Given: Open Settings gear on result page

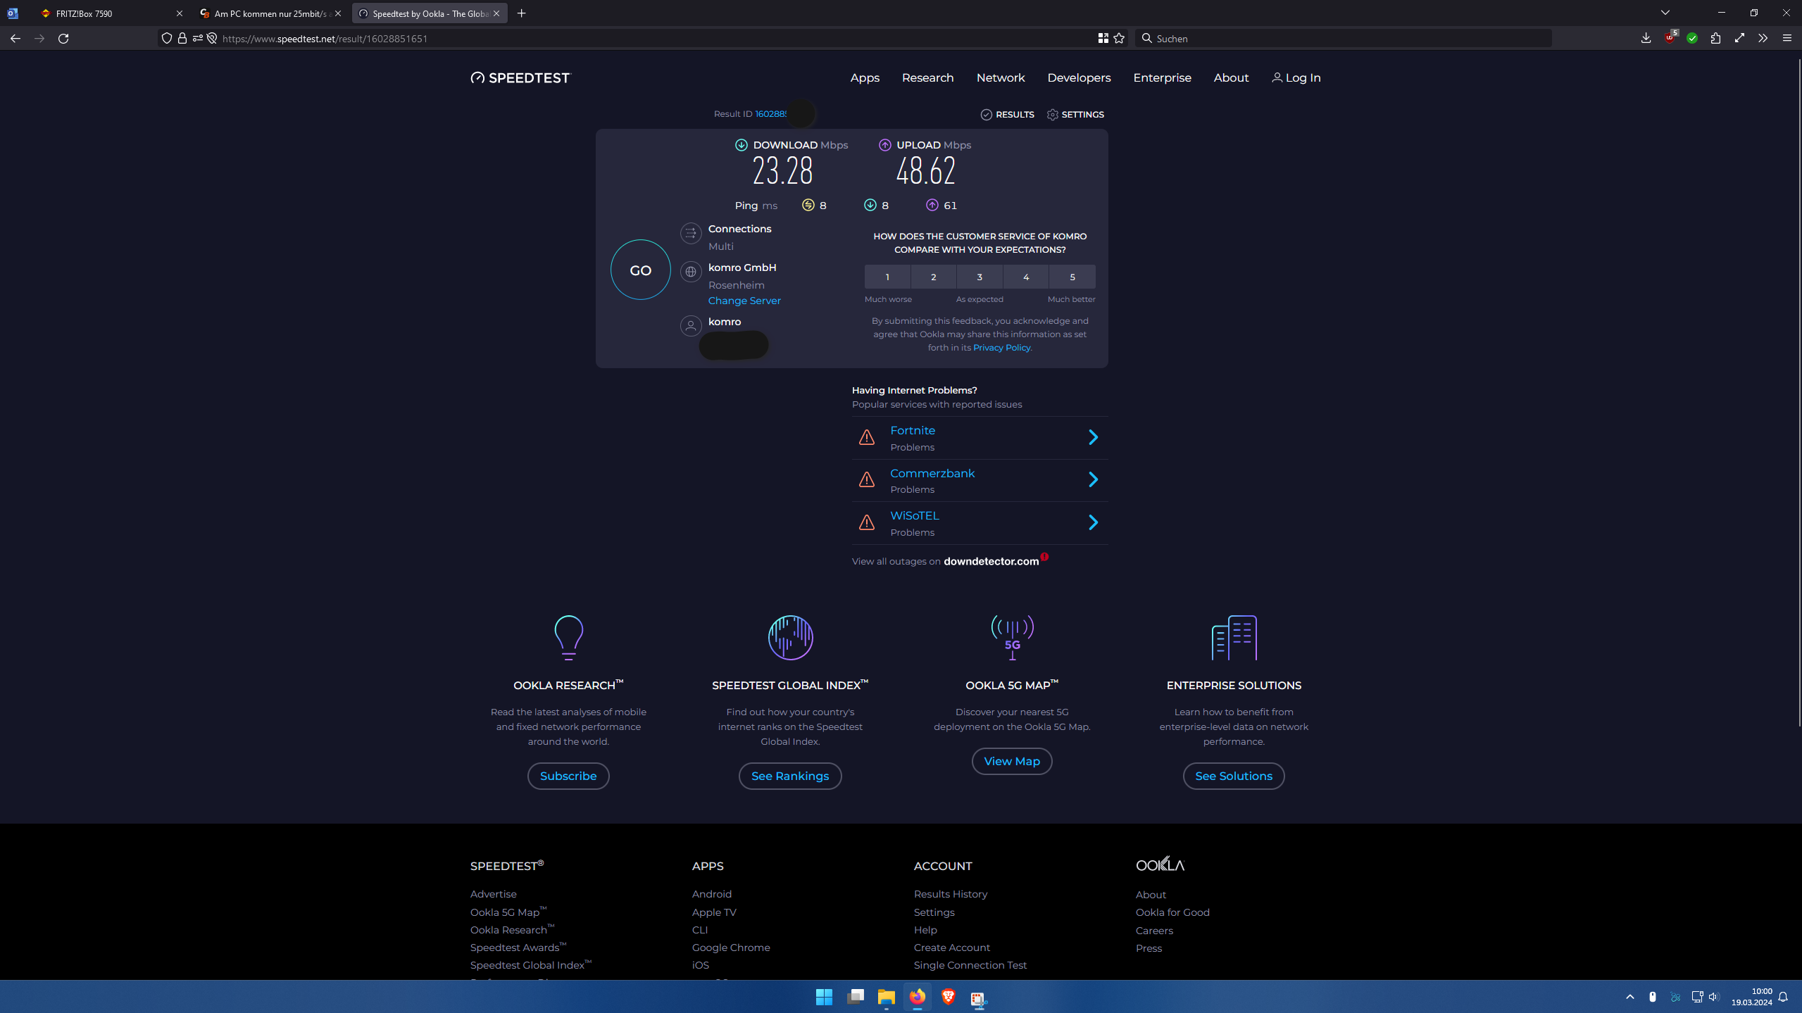Looking at the screenshot, I should (x=1052, y=114).
